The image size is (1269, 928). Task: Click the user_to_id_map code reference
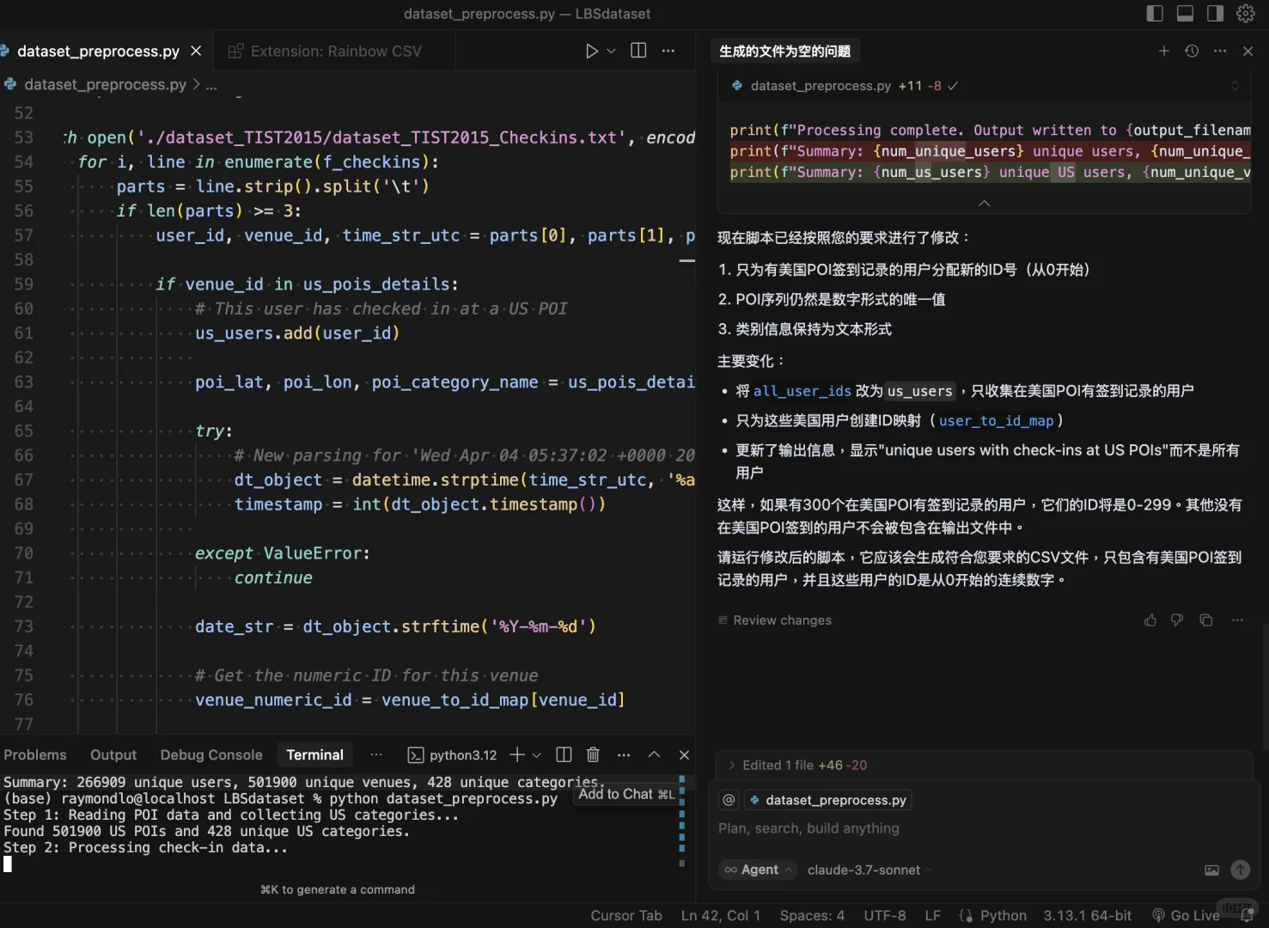(x=996, y=421)
